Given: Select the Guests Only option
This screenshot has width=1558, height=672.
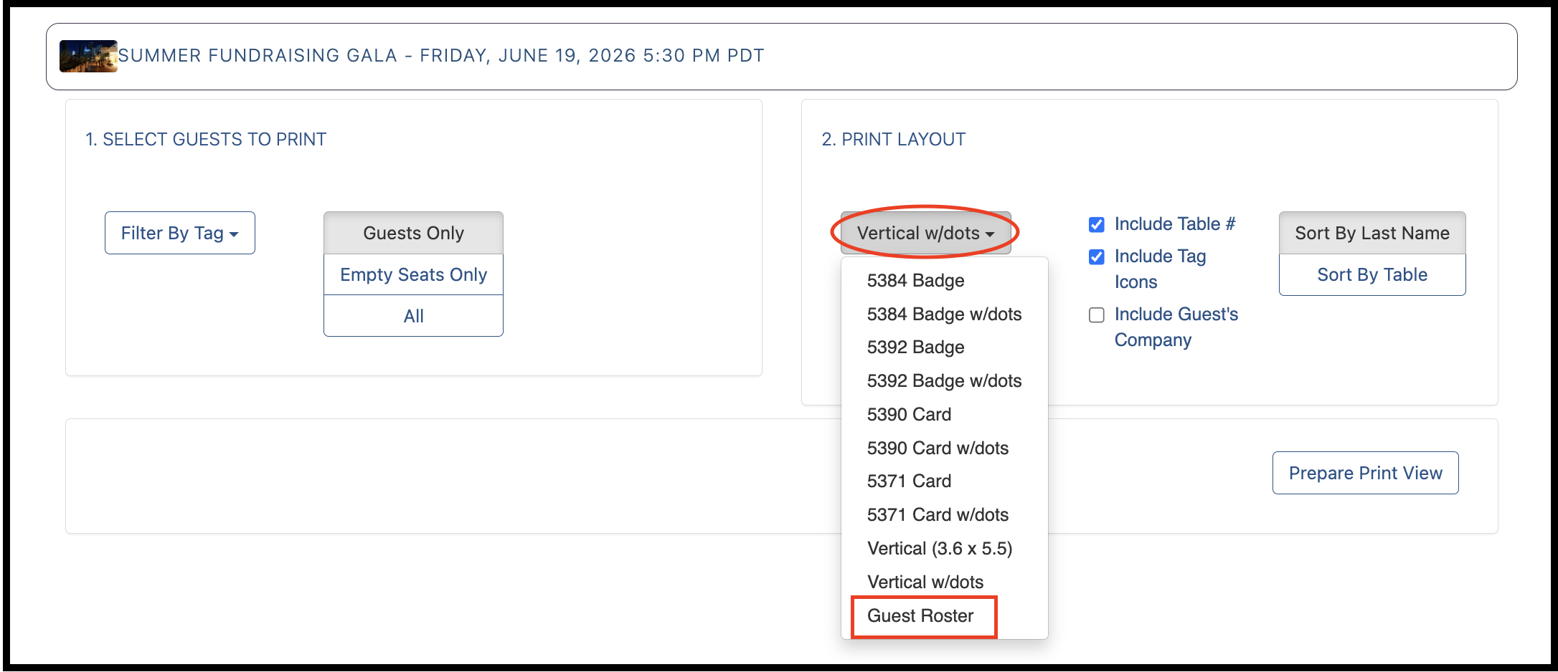Looking at the screenshot, I should coord(413,233).
